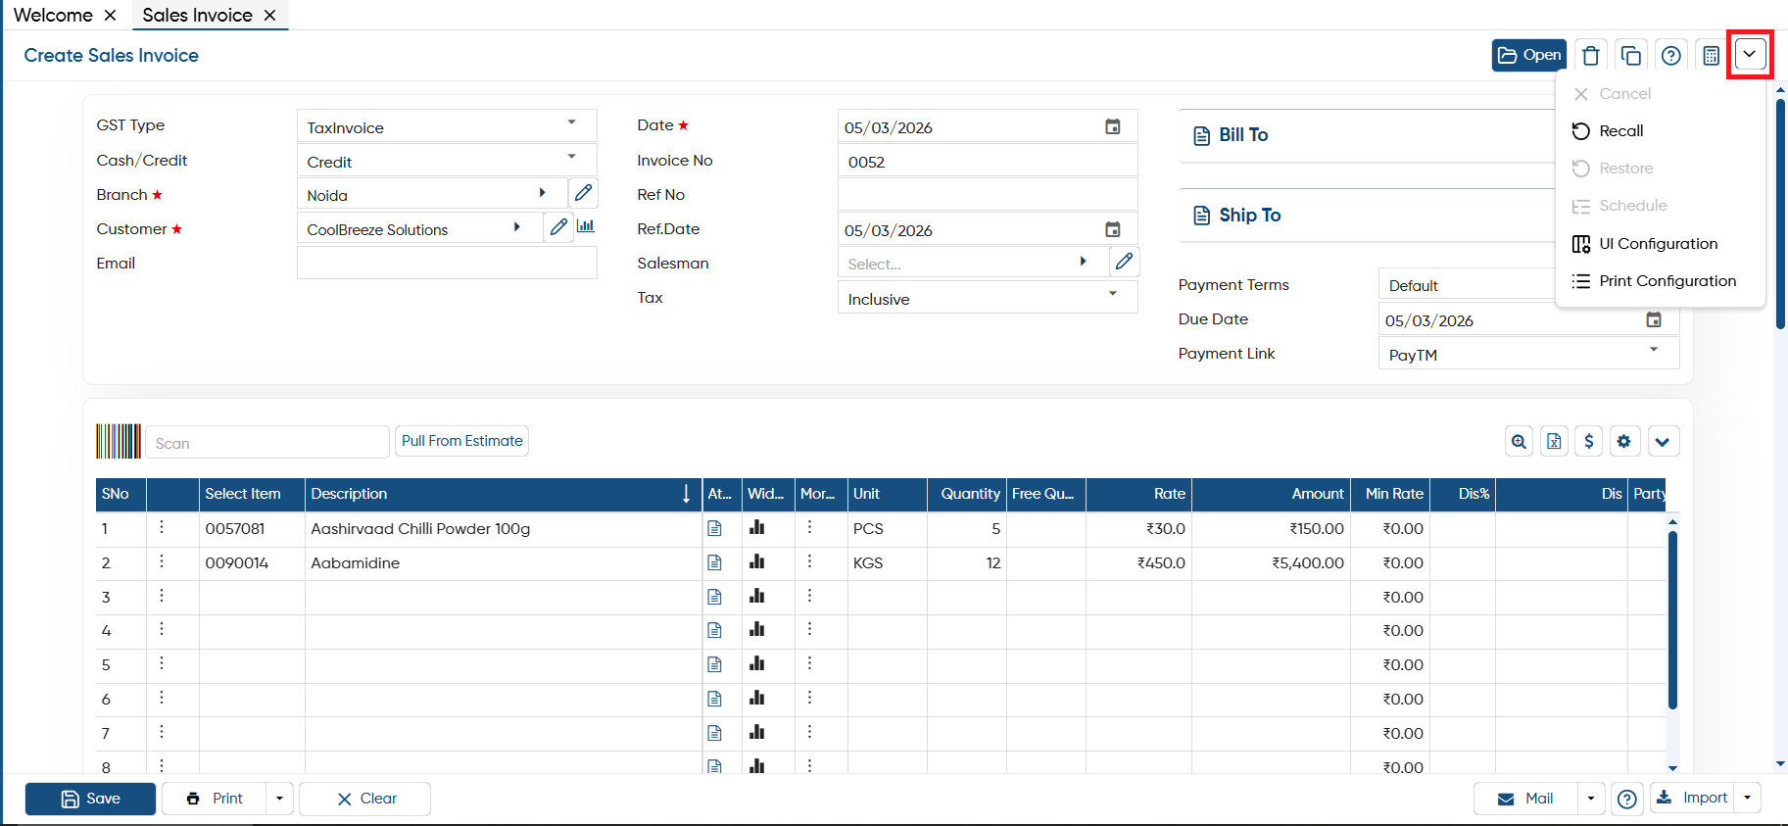Screen dimensions: 1788x826
Task: Click the barcode scan icon
Action: click(x=119, y=441)
